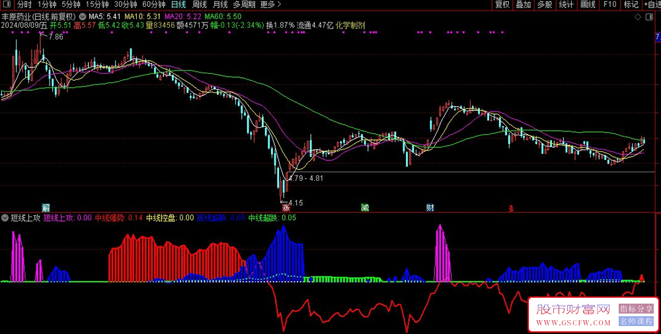Click the 换1.87% turnover rate
Image resolution: width=661 pixels, height=334 pixels.
pos(280,25)
